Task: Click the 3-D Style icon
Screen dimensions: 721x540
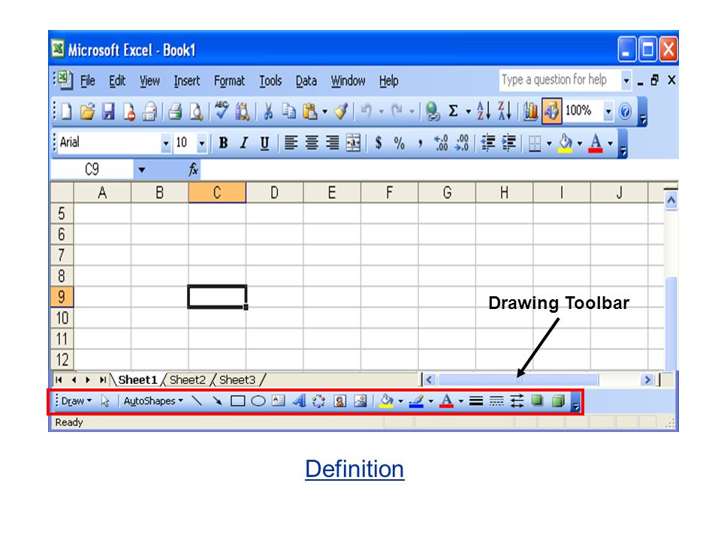Action: pyautogui.click(x=558, y=400)
